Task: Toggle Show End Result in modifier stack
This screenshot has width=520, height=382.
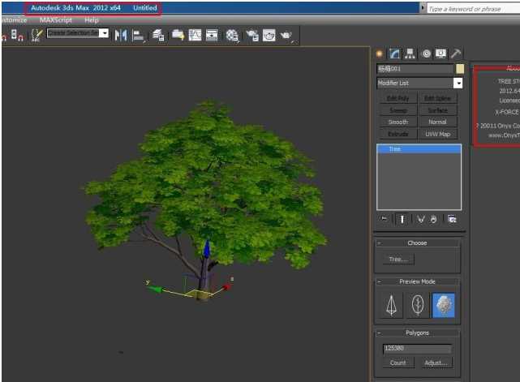Action: [x=402, y=219]
